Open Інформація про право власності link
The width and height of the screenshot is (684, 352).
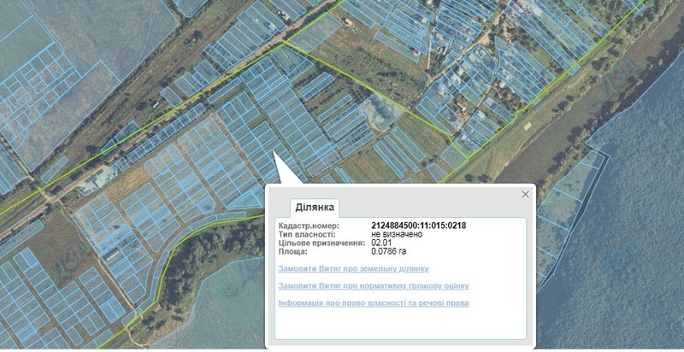point(374,302)
